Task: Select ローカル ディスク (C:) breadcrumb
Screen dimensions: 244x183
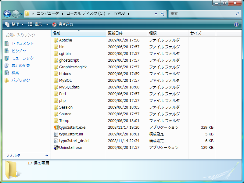Action: coord(86,13)
